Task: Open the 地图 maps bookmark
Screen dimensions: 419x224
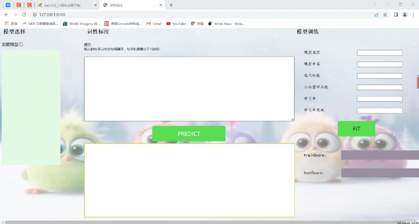Action: (197, 24)
